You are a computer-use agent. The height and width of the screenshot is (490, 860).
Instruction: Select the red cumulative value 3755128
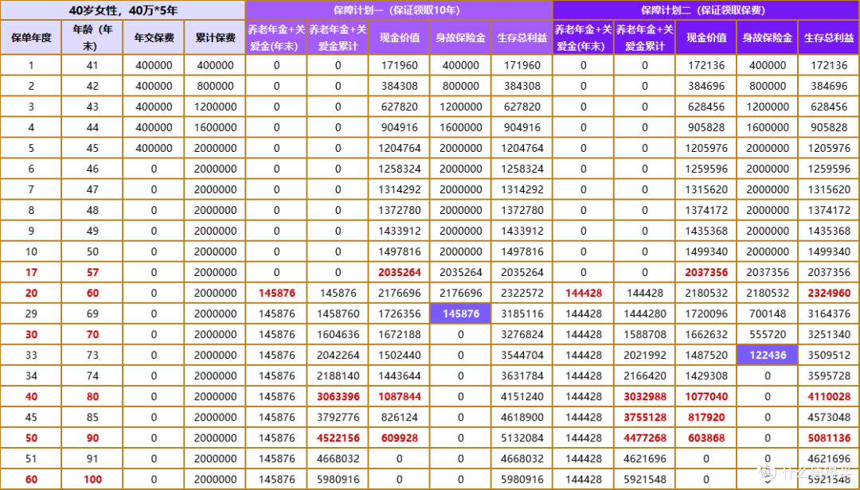(644, 418)
